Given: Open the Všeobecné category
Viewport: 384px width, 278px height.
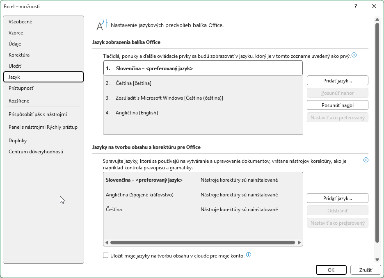Looking at the screenshot, I should 43,22.
